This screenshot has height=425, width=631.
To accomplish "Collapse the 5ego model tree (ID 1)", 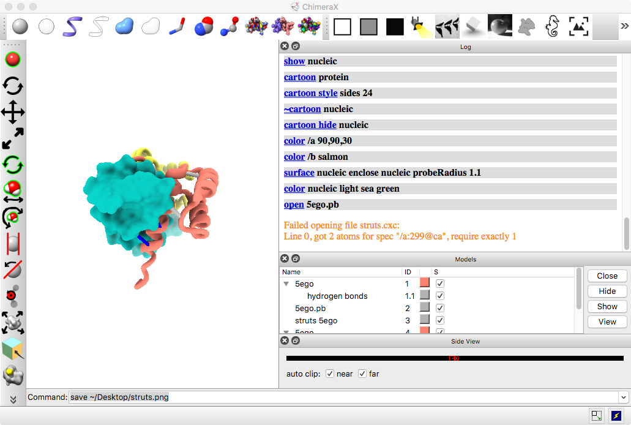I will 286,284.
